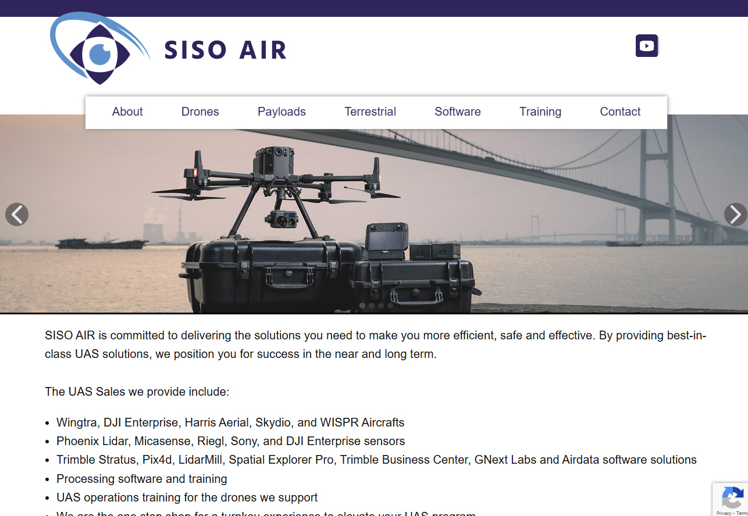Click the reCAPTCHA badge
Screen dimensions: 748x516
click(x=731, y=499)
